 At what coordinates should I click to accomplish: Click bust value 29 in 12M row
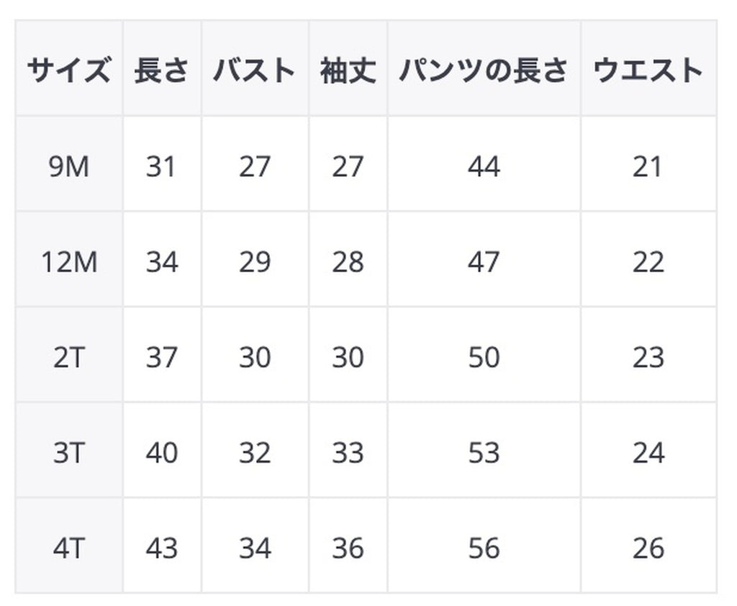pos(255,262)
